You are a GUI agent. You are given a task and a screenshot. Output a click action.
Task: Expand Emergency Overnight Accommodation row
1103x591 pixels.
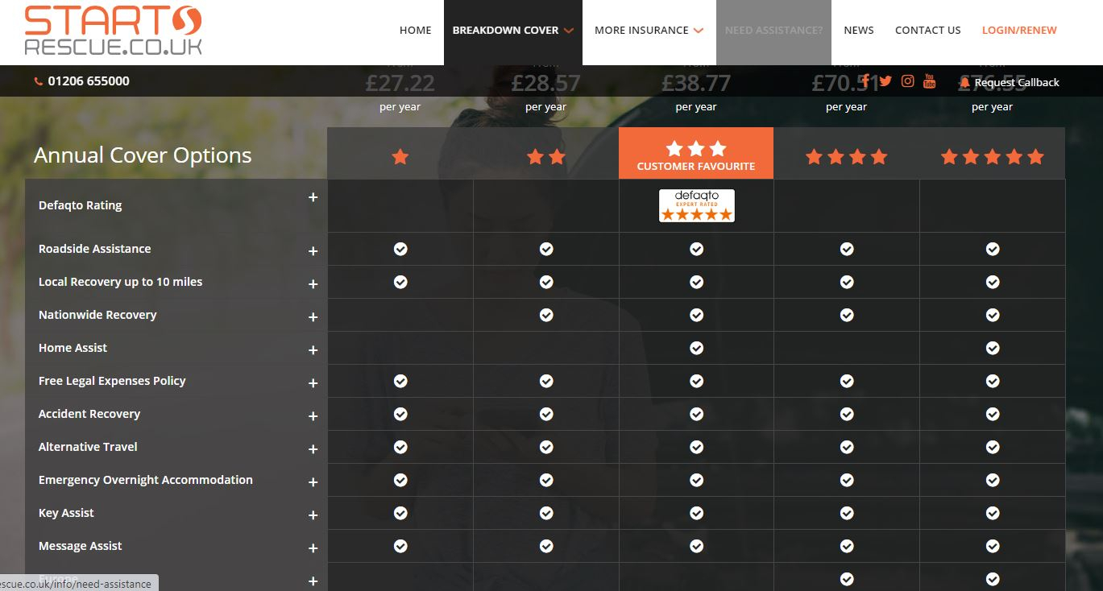(313, 482)
